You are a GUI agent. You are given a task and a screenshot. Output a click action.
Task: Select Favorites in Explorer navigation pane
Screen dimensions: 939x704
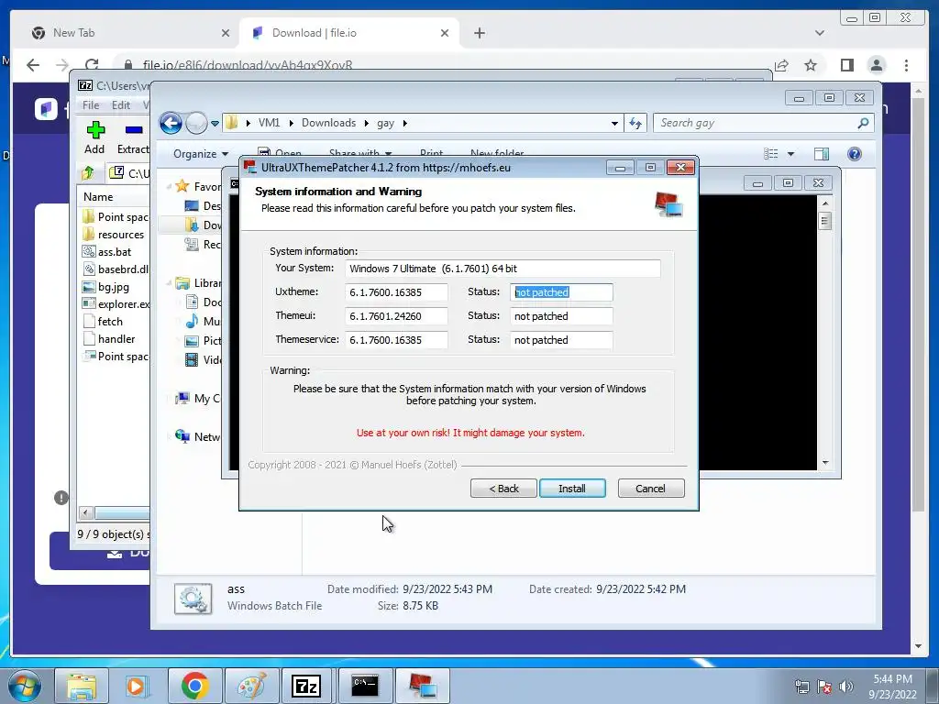pos(198,187)
